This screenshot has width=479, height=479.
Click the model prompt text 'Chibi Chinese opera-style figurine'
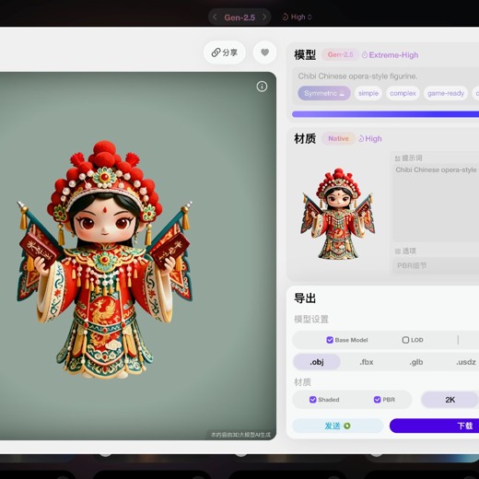tap(357, 76)
